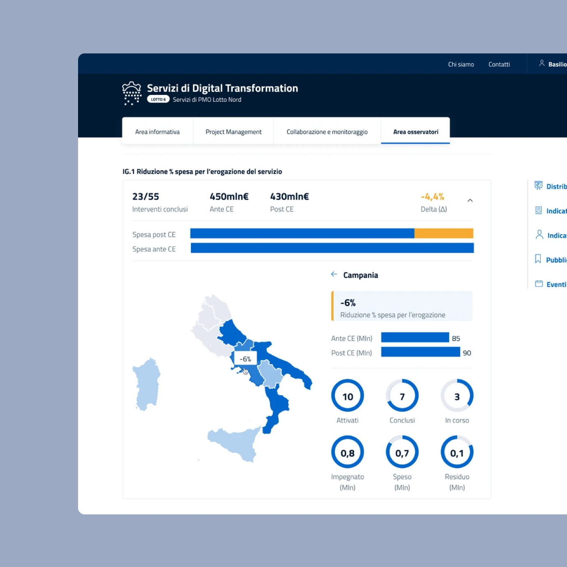Click the orange segment of Spesa post CE bar
The width and height of the screenshot is (567, 567).
coord(444,233)
